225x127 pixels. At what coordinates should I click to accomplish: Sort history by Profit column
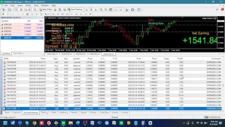tap(180, 59)
